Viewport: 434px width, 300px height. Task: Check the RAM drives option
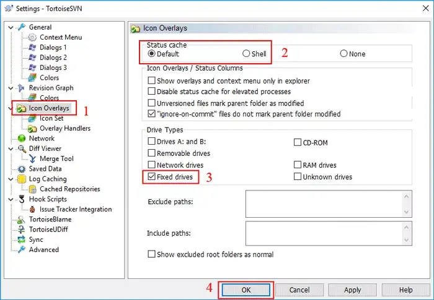pyautogui.click(x=297, y=165)
